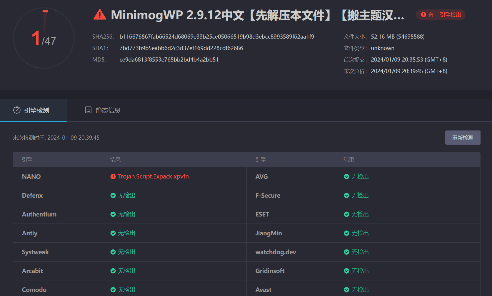The image size is (492, 296).
Task: Open the 引擎检测 tab
Action: pyautogui.click(x=33, y=110)
